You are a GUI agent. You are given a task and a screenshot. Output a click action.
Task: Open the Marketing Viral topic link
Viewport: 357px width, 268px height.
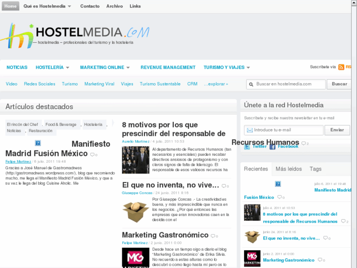click(x=100, y=84)
